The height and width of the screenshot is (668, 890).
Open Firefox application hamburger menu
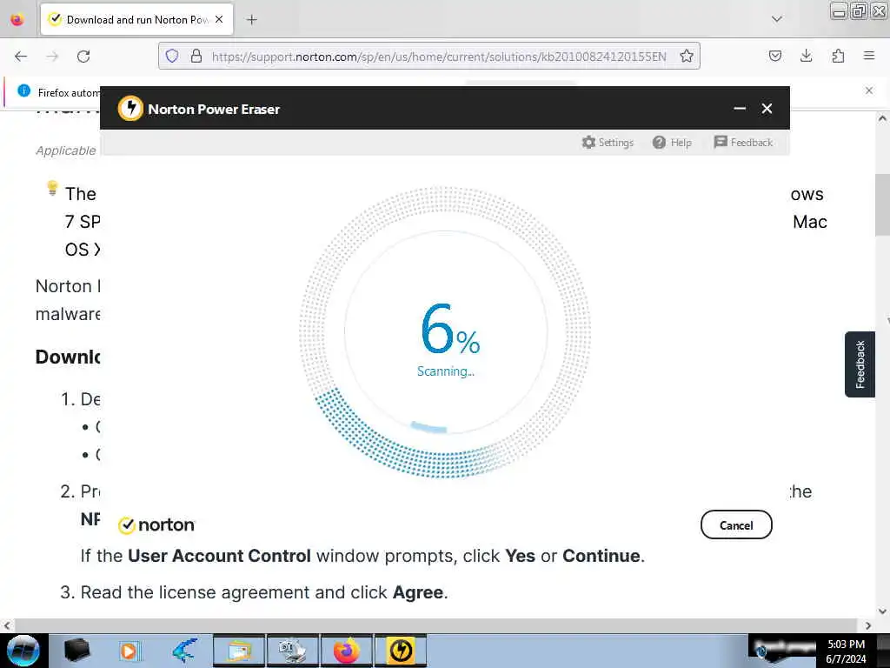pyautogui.click(x=869, y=56)
